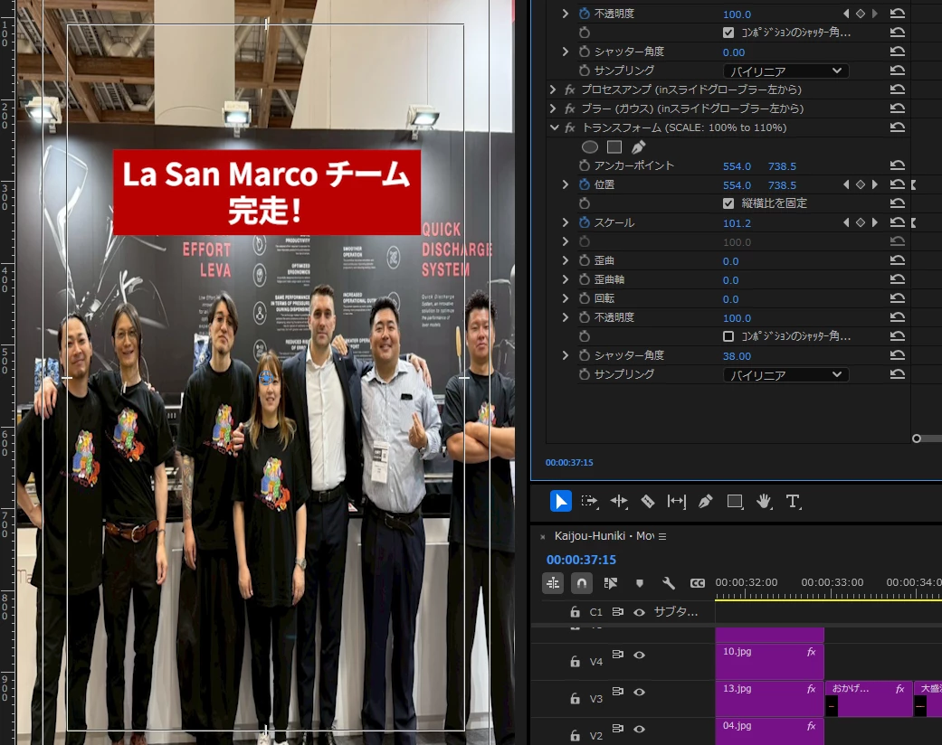Toggle fx switch for ブラー (ガウス) effect
942x745 pixels.
tap(569, 108)
